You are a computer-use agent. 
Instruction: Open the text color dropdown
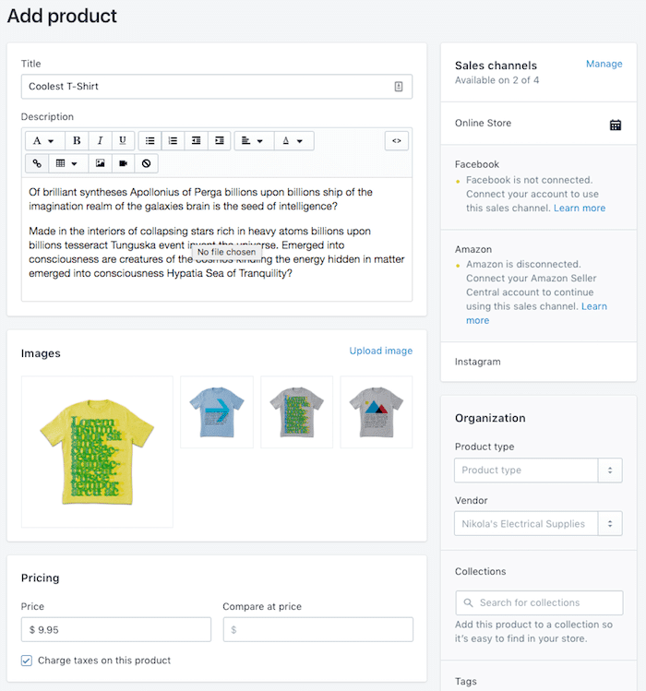coord(293,141)
